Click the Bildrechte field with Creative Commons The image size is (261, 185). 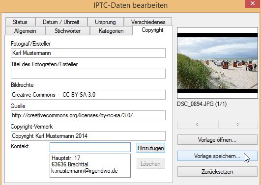(x=88, y=95)
